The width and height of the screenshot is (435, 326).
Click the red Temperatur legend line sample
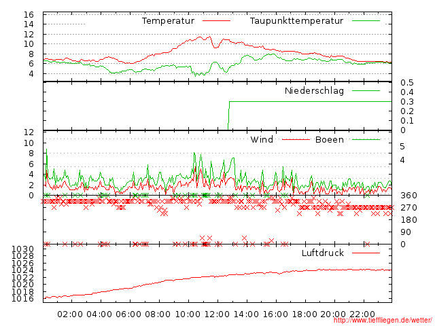coord(216,21)
